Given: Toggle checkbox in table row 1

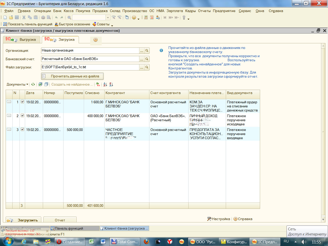Looking at the screenshot, I should pyautogui.click(x=22, y=102).
